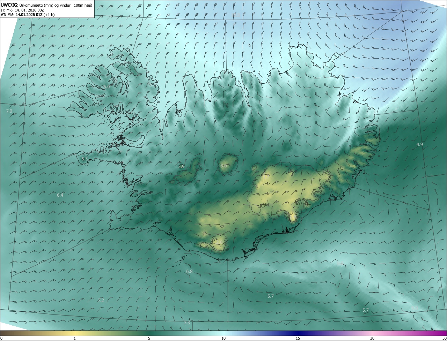The image size is (447, 341).
Task: Click the 3.9 value label on the glacier
Action: [x=181, y=167]
